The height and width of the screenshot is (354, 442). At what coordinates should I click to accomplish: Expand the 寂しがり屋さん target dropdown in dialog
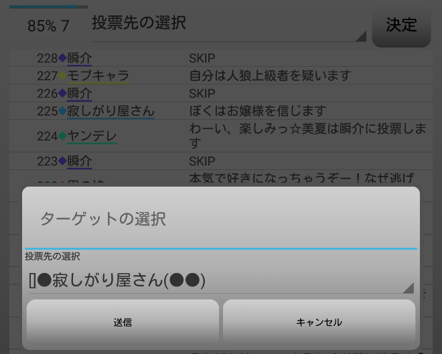coord(220,280)
